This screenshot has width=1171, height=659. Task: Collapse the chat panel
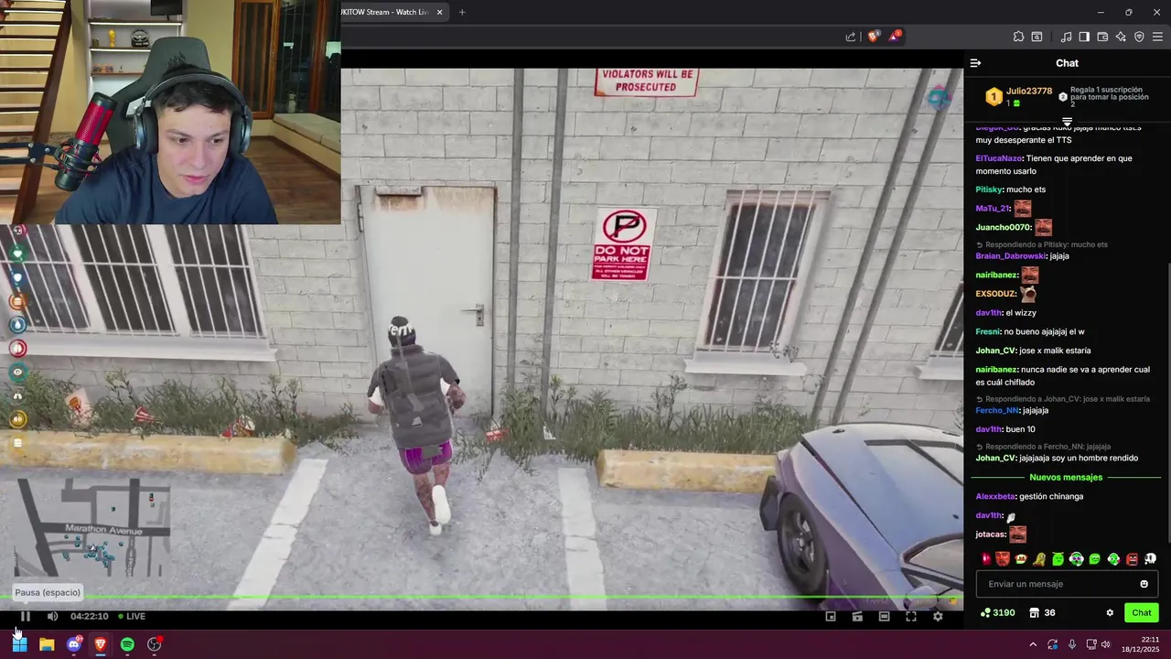point(975,63)
